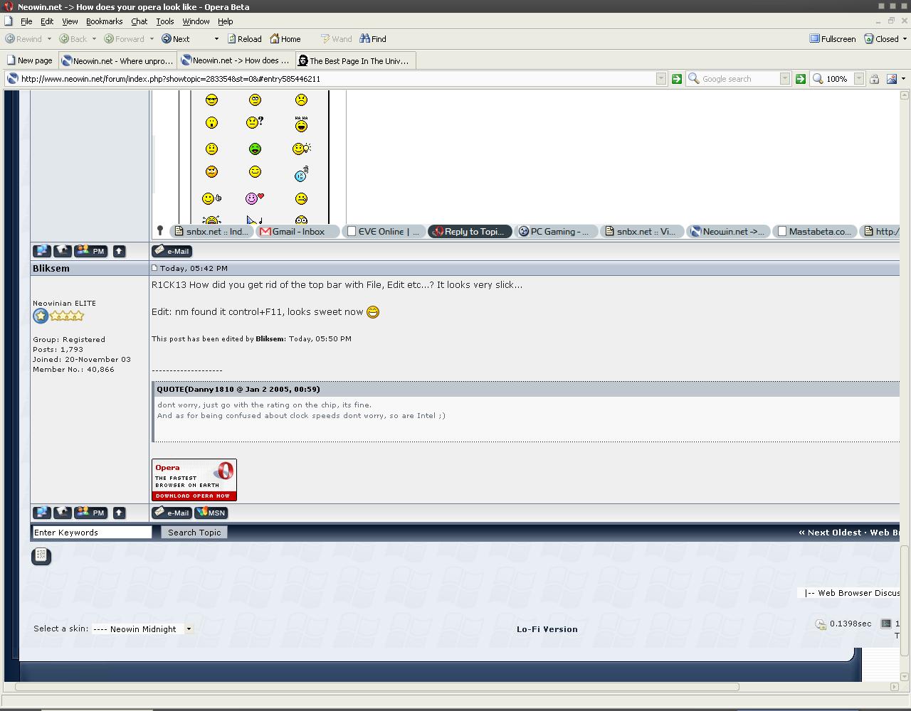
Task: Click the PM button in Bliksem's post footer
Action: pyautogui.click(x=91, y=513)
